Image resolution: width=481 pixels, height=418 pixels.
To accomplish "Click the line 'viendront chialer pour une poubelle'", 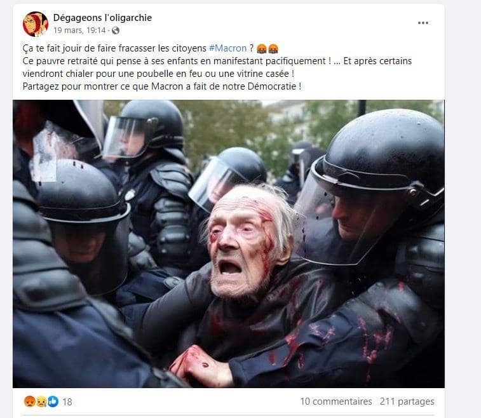I will click(x=158, y=74).
